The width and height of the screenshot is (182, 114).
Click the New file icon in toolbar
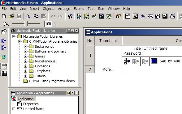4,16
